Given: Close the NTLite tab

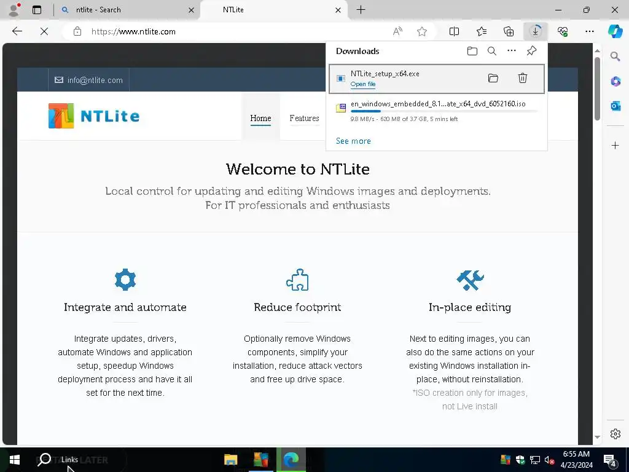Looking at the screenshot, I should (338, 10).
